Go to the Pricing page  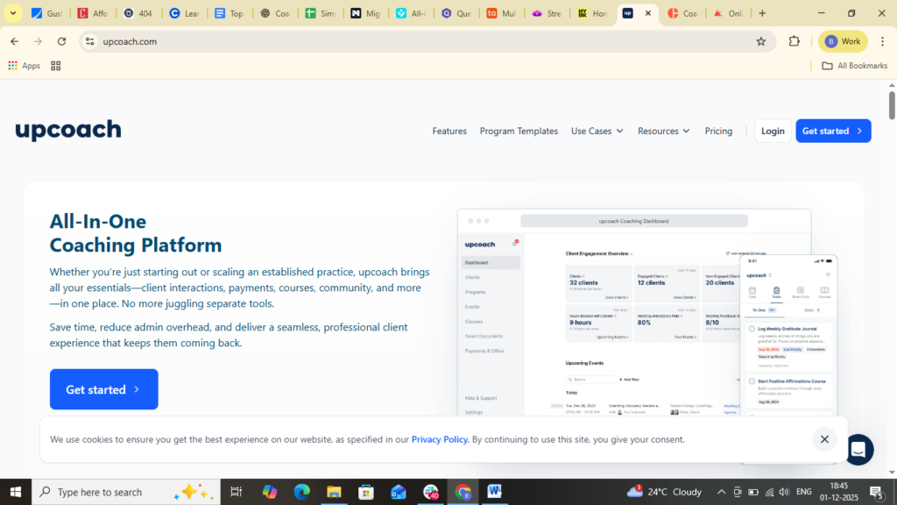[718, 131]
